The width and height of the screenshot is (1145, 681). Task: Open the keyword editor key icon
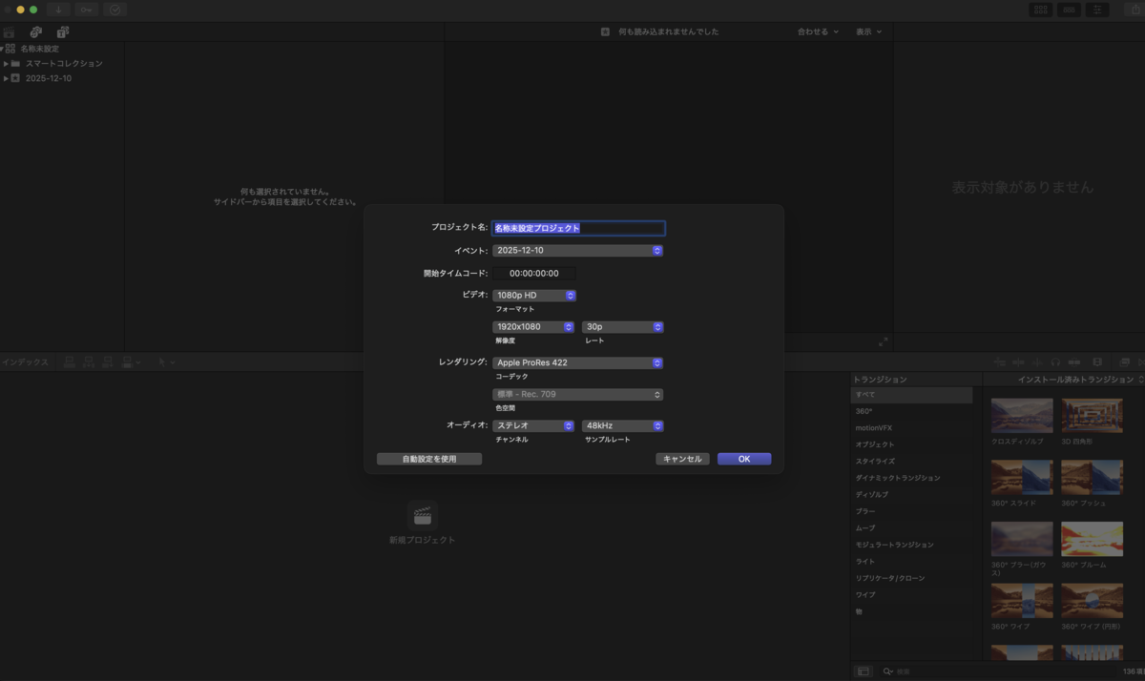point(87,10)
